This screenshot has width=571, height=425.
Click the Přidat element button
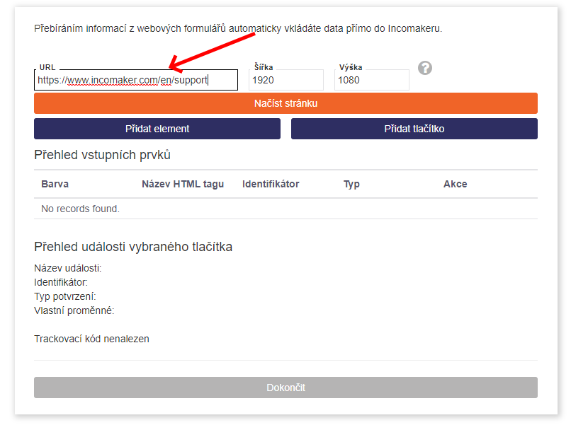pyautogui.click(x=157, y=129)
